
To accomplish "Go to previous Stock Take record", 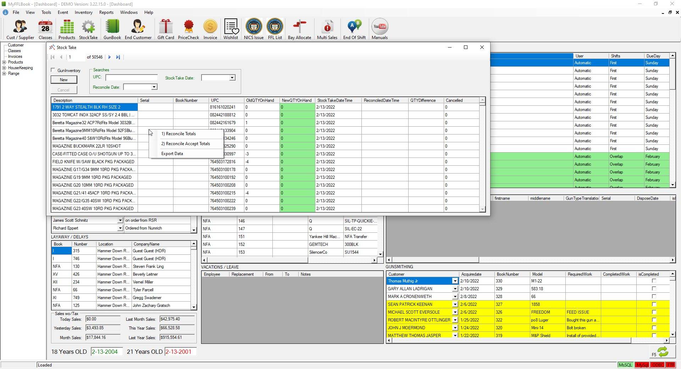I will click(x=61, y=57).
